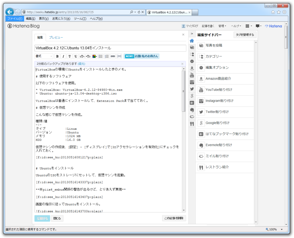Screen dimensions: 294x238
Task: Select the Twitter bird icon in strip
Action: pyautogui.click(x=192, y=89)
